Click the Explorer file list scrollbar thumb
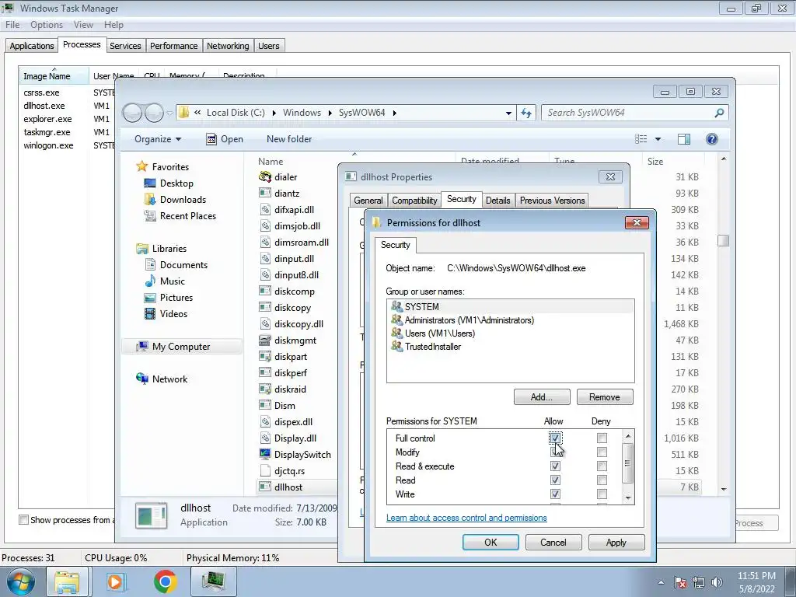The width and height of the screenshot is (796, 597). click(724, 241)
